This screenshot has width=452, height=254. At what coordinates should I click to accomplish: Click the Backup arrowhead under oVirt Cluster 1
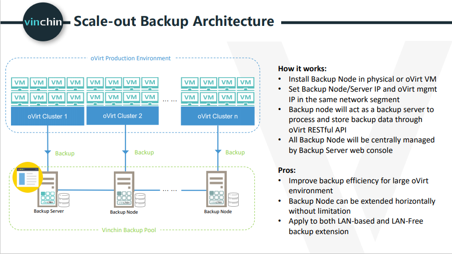tap(47, 152)
